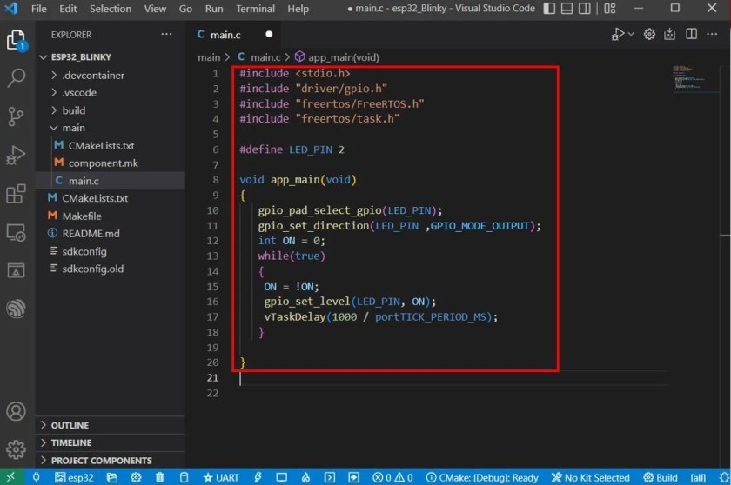Open README.md in the explorer
731x485 pixels.
click(91, 234)
